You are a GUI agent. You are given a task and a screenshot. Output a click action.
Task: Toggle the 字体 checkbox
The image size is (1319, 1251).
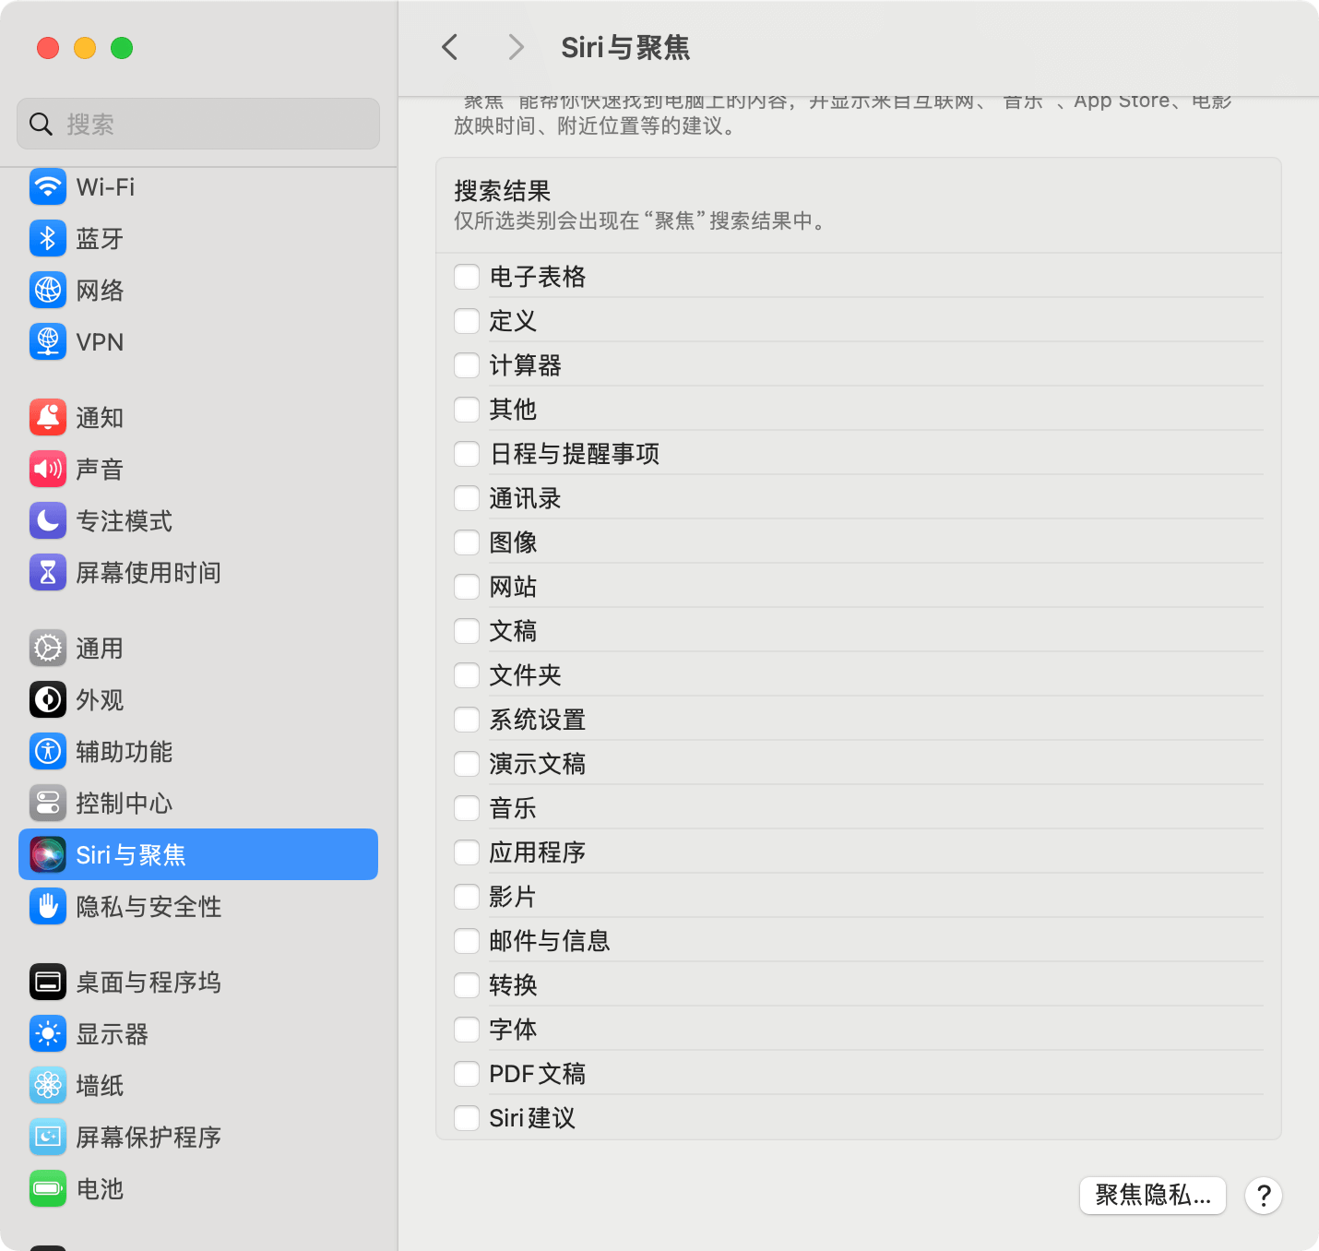click(467, 1030)
